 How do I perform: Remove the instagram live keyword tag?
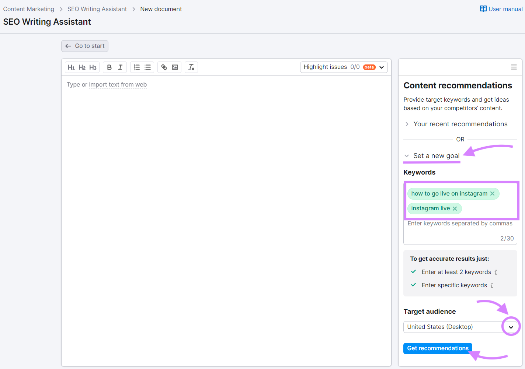[x=455, y=208]
